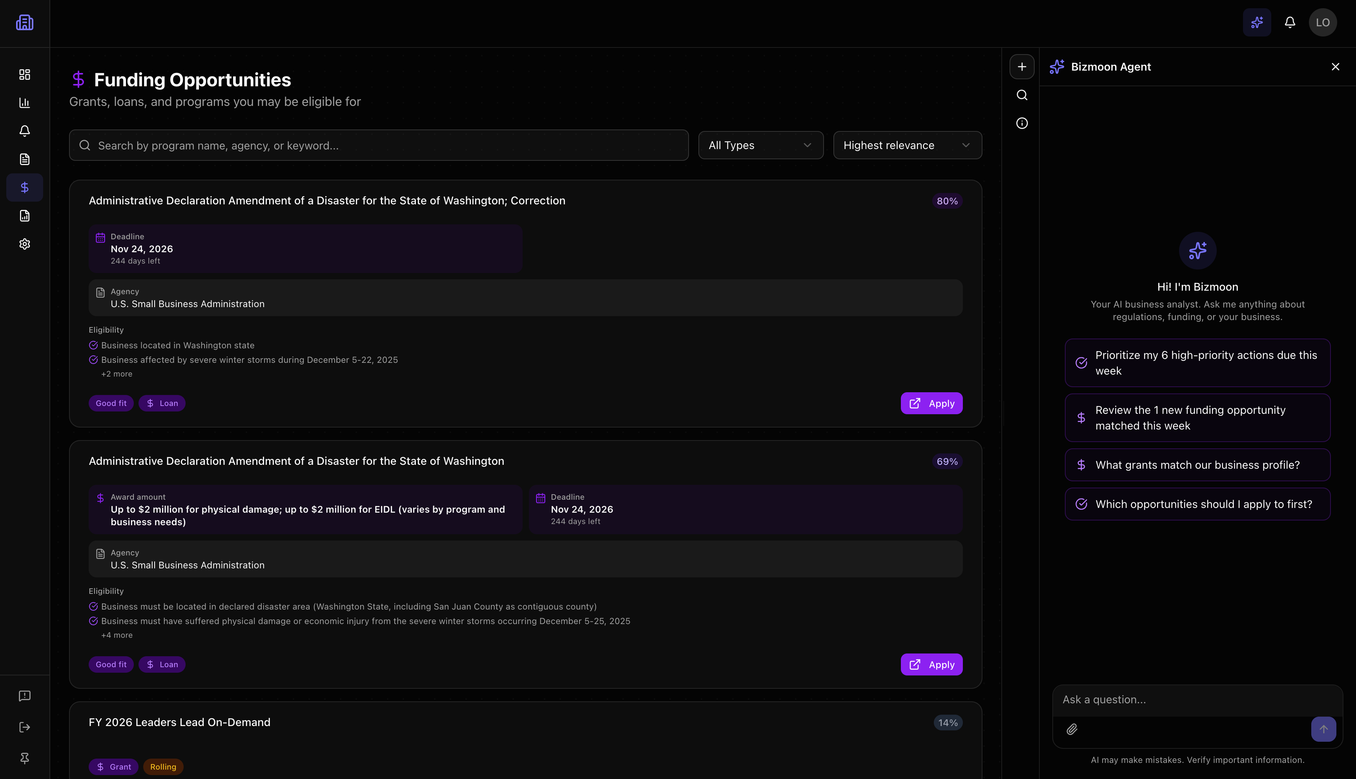Expand +4 more eligibility criteria
This screenshot has width=1356, height=779.
[x=117, y=635]
